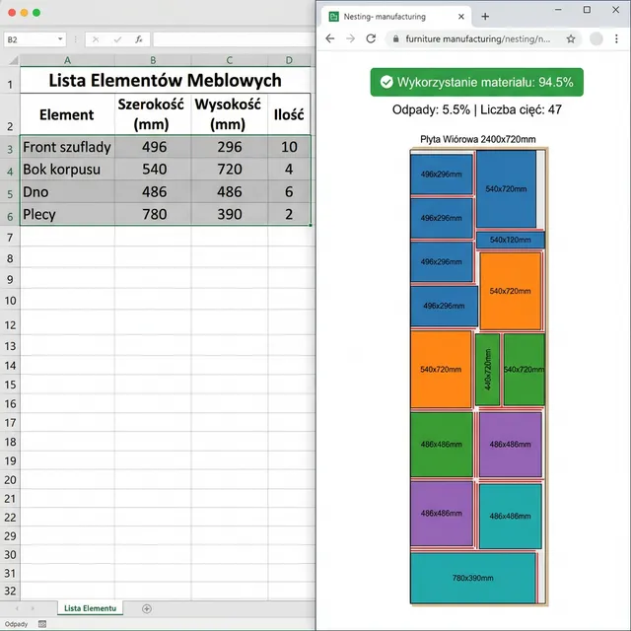The height and width of the screenshot is (631, 631).
Task: Click quantity value 10 in Front szuflady row
Action: pos(289,147)
